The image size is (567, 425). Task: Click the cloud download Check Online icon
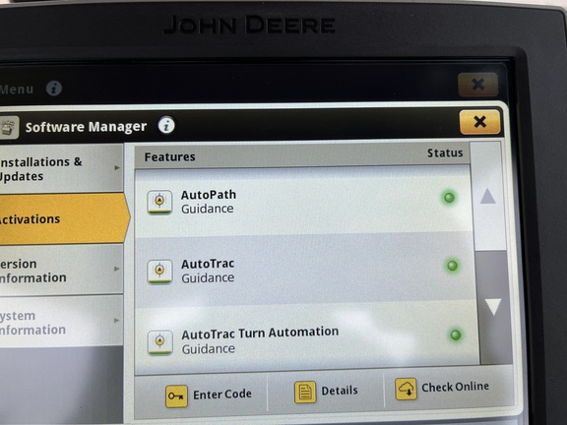[x=406, y=390]
